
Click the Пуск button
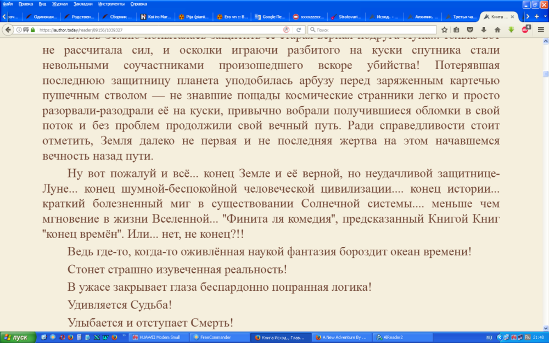16,337
